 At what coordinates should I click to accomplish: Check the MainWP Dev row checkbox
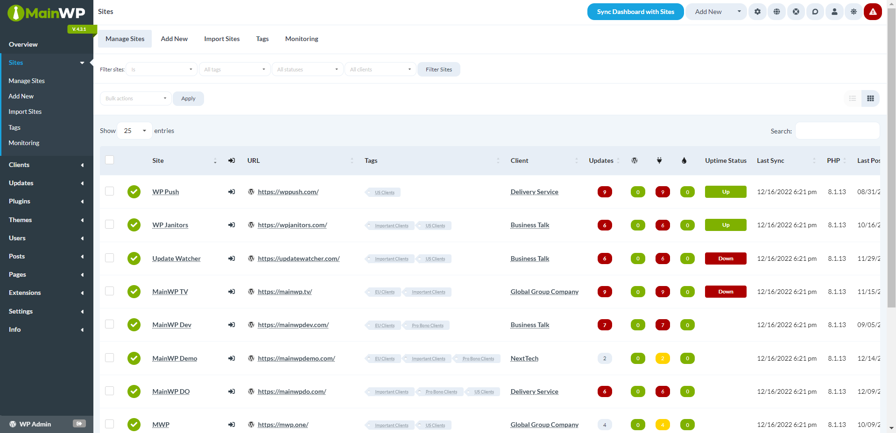pyautogui.click(x=110, y=324)
